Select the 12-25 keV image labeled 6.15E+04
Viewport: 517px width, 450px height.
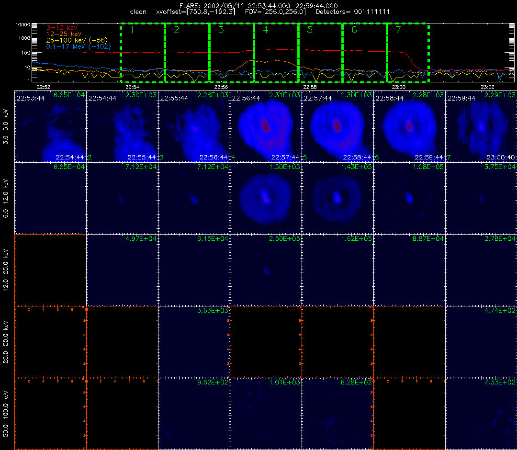point(194,270)
